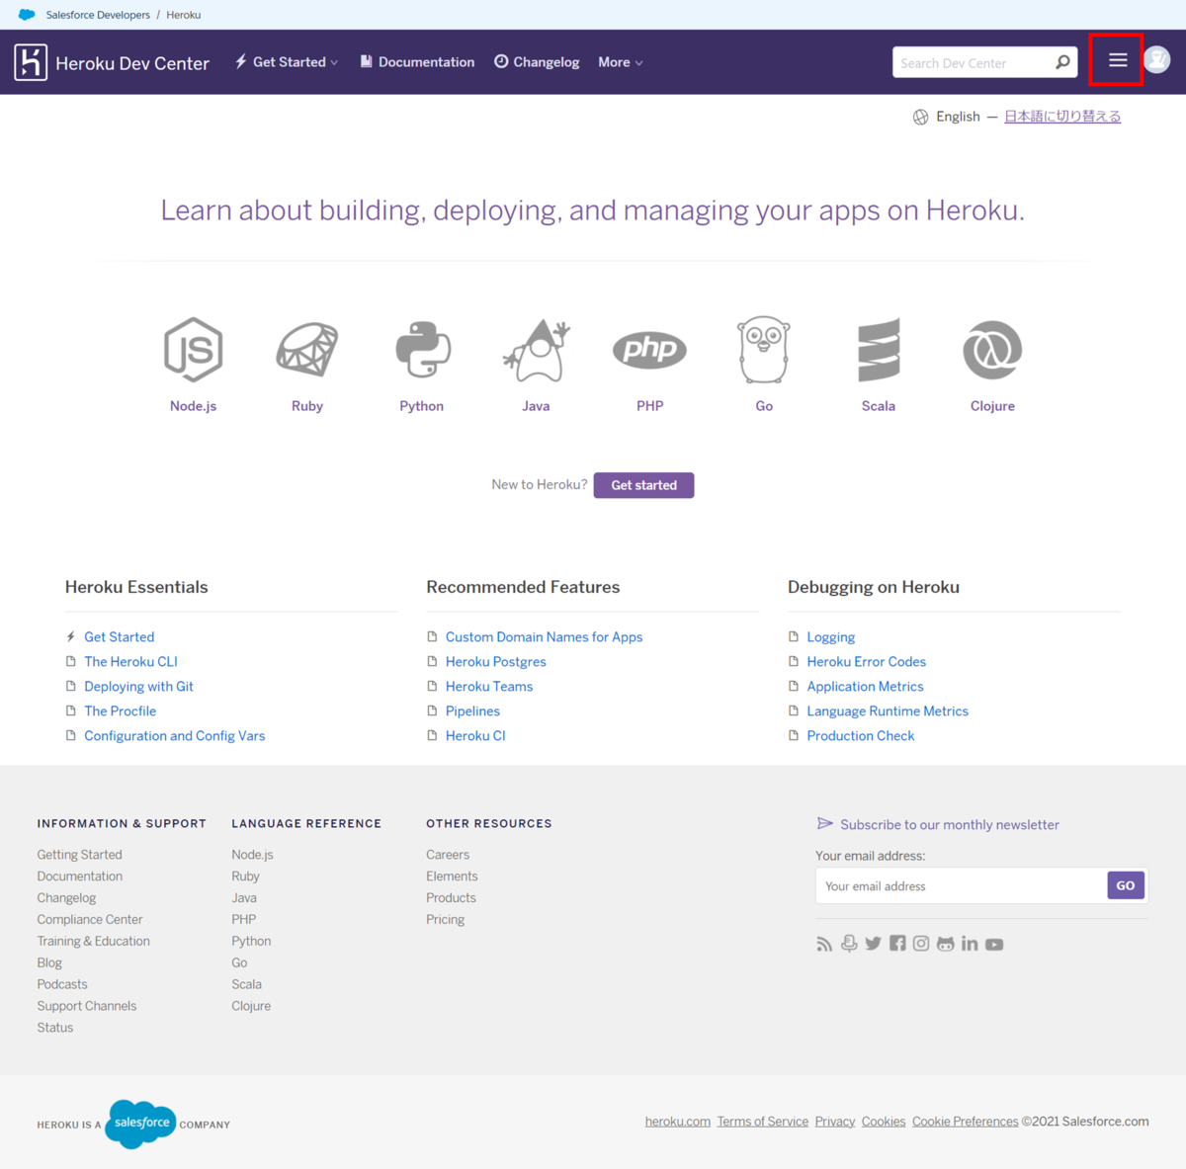Viewport: 1186px width, 1169px height.
Task: Open Training & Education footer link
Action: [94, 942]
